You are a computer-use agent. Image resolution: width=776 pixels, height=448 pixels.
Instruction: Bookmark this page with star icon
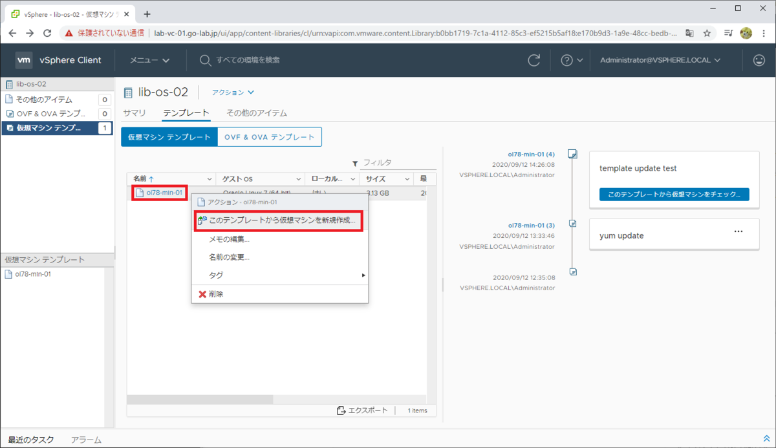point(707,33)
